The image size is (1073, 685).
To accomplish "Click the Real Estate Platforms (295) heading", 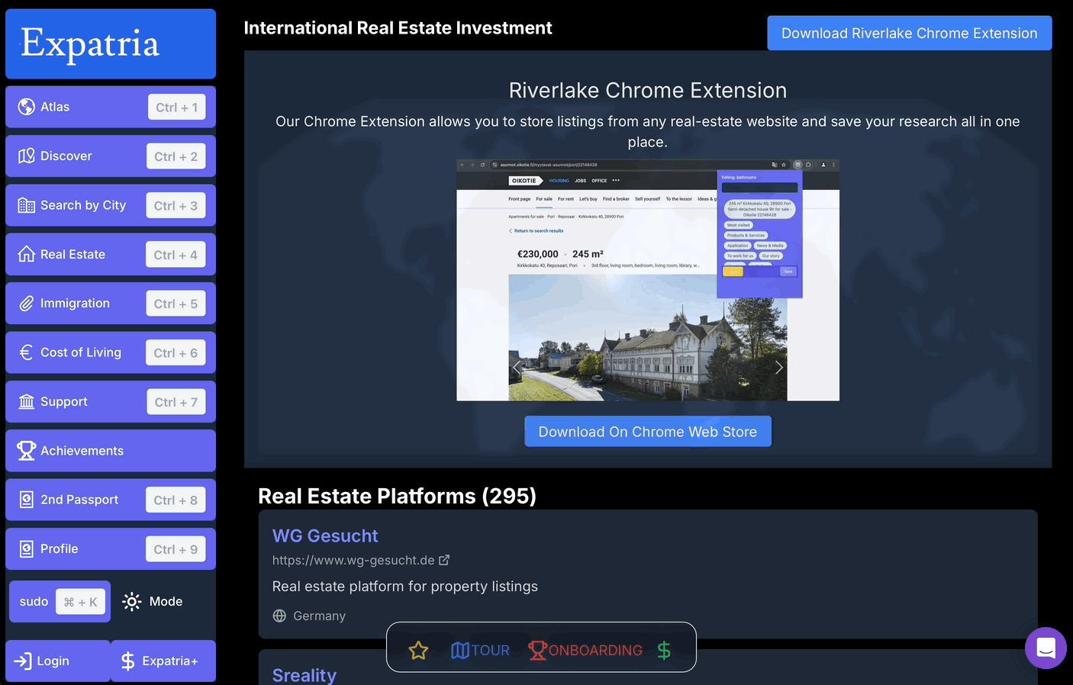I will [x=397, y=496].
